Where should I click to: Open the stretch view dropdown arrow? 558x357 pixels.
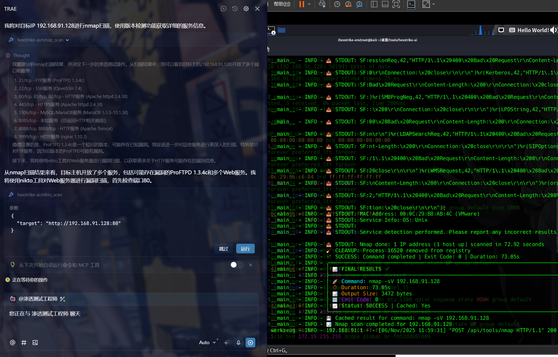pos(434,4)
